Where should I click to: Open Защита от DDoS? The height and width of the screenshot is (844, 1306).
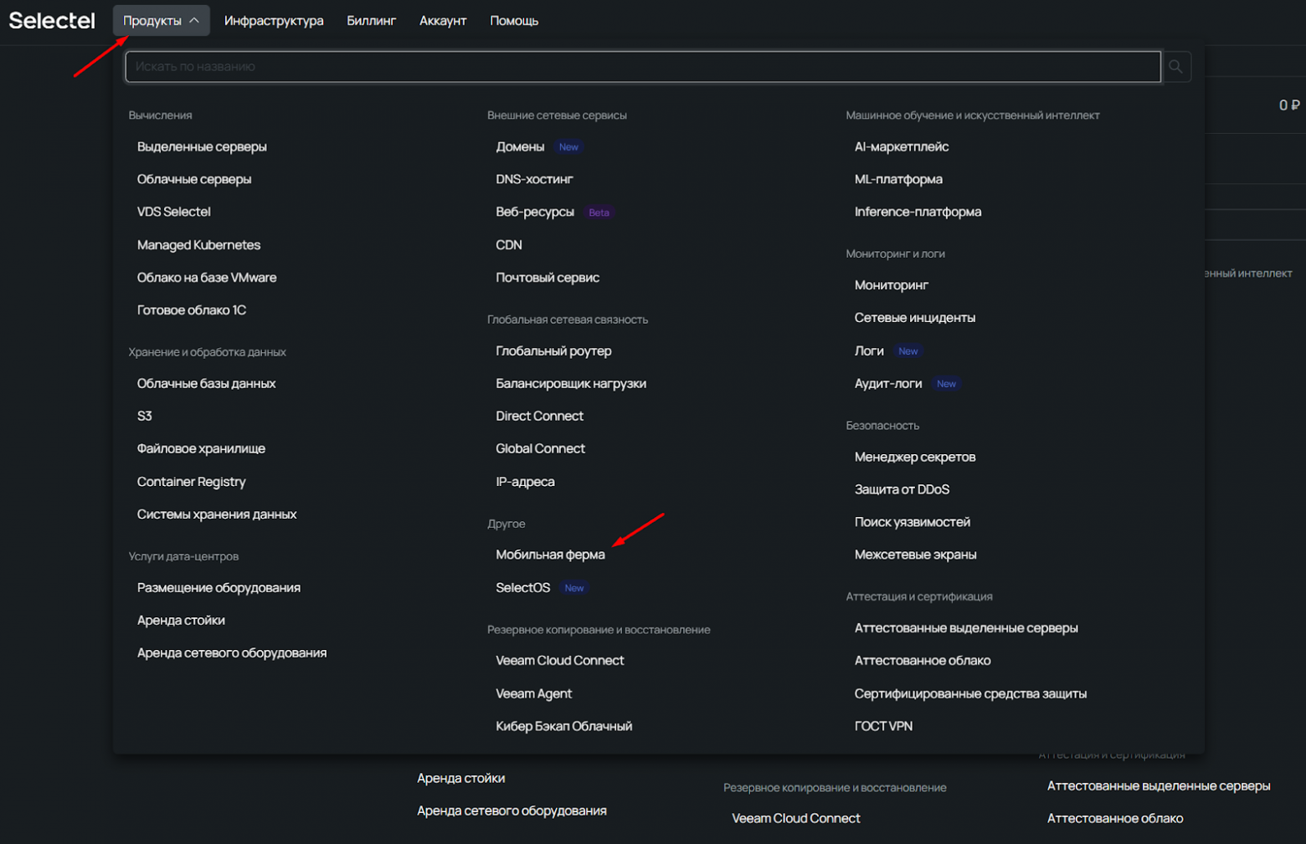(x=902, y=490)
